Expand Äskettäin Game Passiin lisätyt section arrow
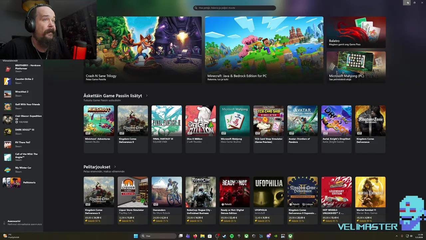 (x=147, y=96)
